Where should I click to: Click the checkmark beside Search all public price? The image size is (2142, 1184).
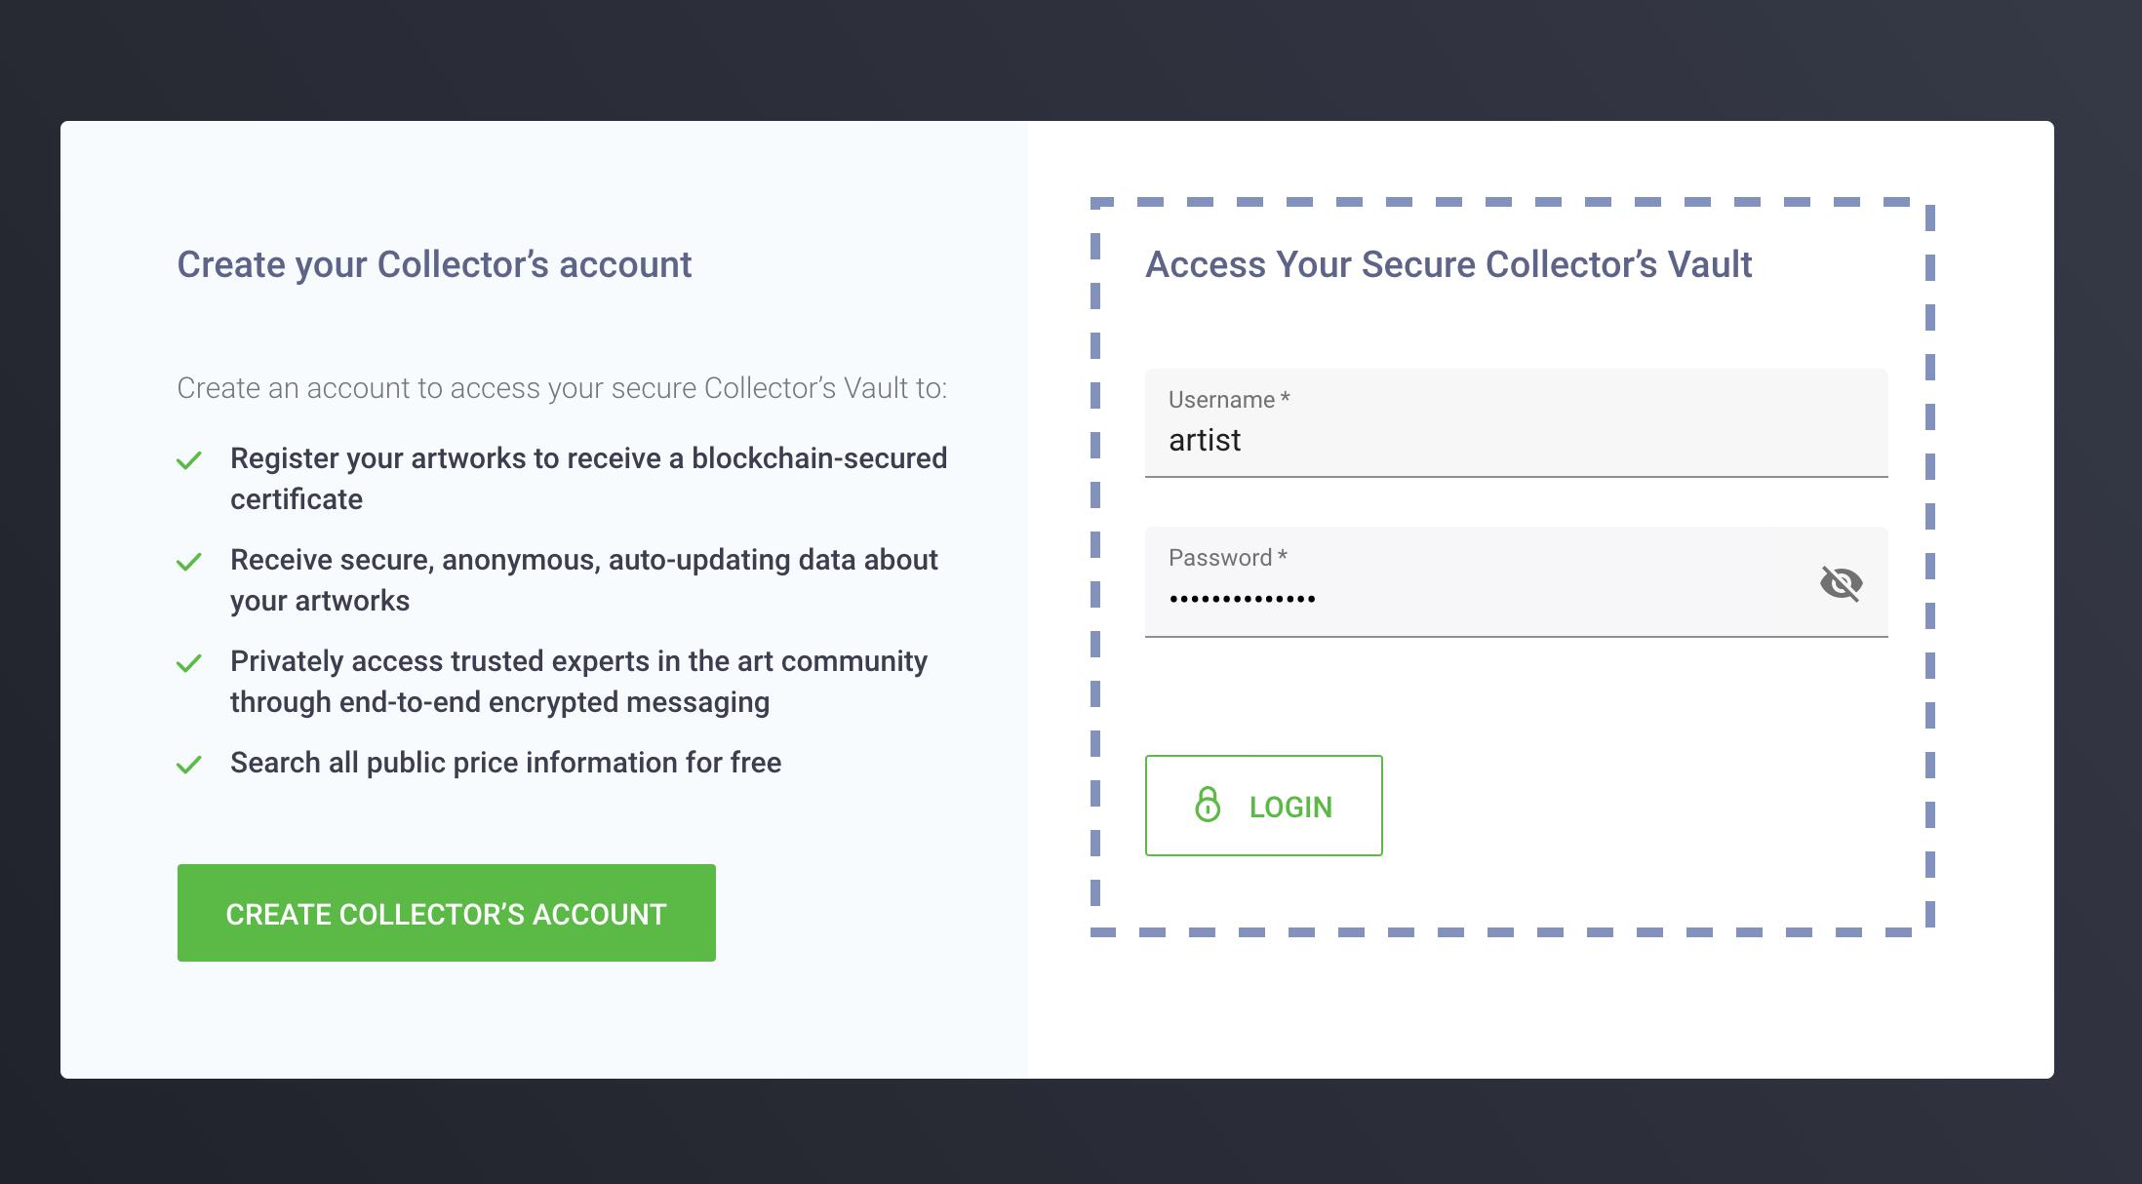coord(189,765)
